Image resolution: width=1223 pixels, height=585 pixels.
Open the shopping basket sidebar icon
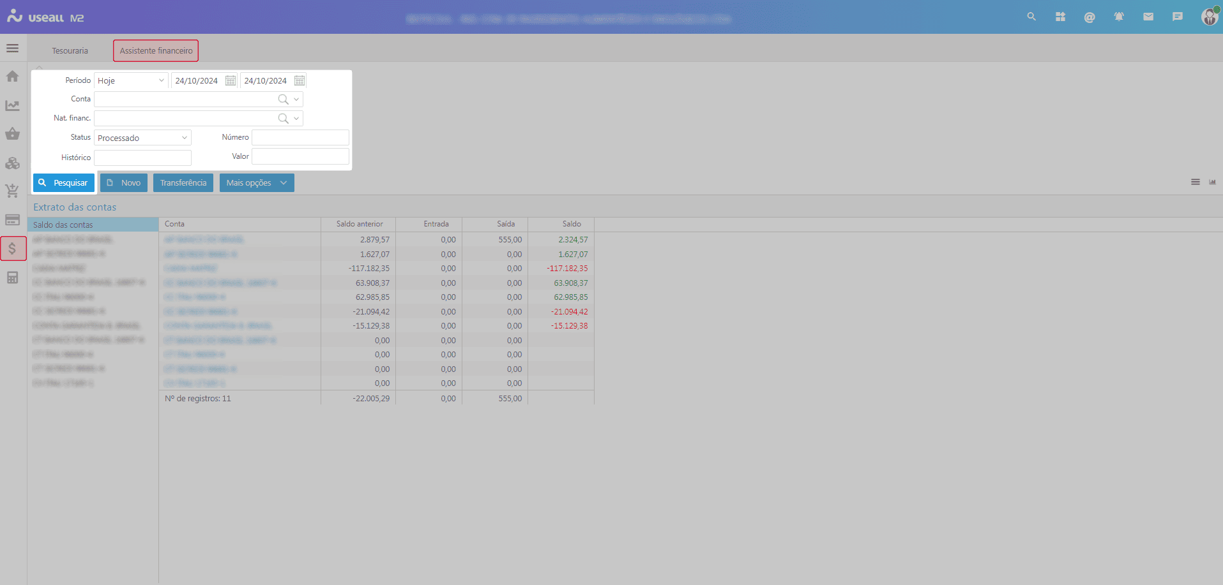[x=12, y=134]
